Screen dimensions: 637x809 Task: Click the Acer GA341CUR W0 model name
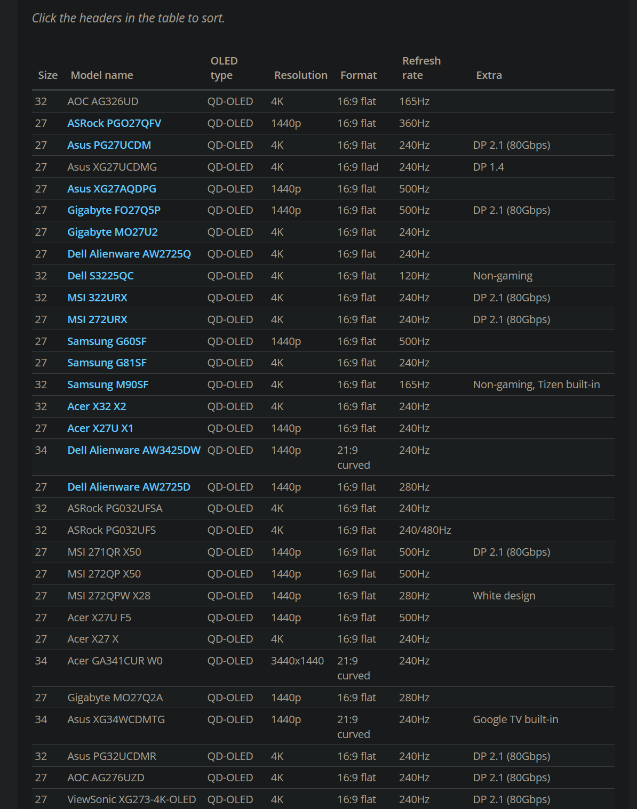pos(115,661)
